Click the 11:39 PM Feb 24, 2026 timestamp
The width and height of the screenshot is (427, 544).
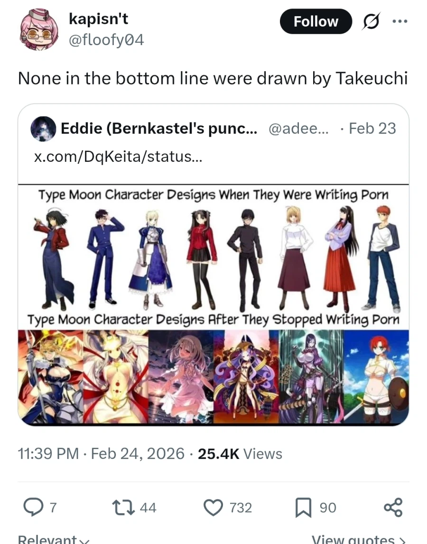101,454
